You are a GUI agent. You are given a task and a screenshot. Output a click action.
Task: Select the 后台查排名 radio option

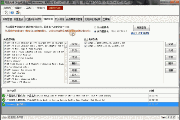point(95,27)
